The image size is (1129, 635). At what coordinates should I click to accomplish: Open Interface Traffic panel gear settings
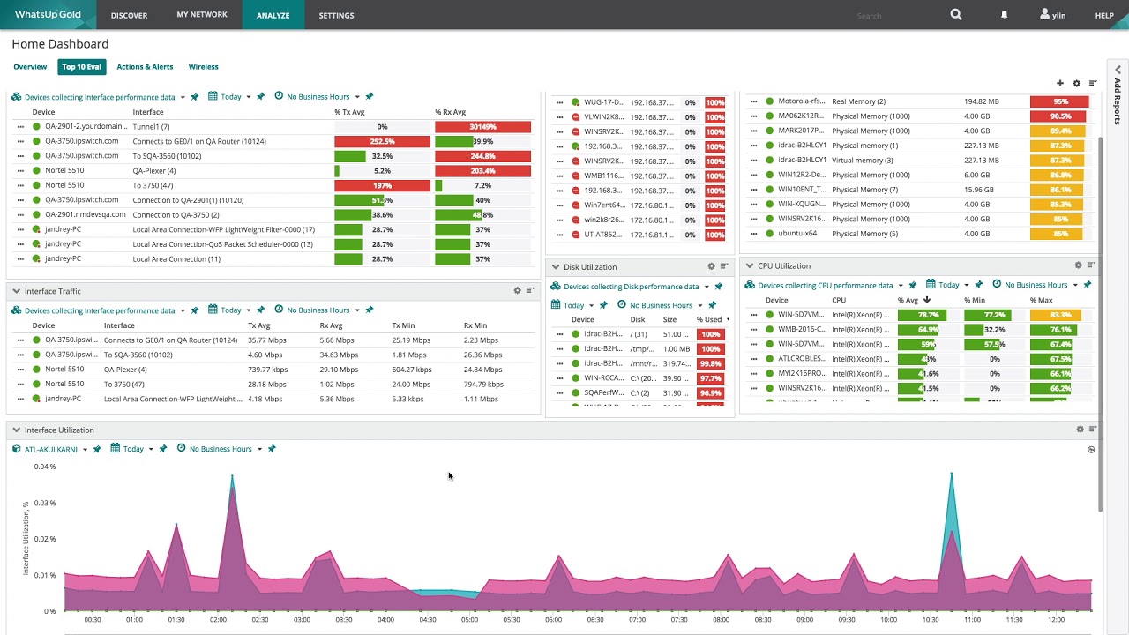[x=518, y=291]
